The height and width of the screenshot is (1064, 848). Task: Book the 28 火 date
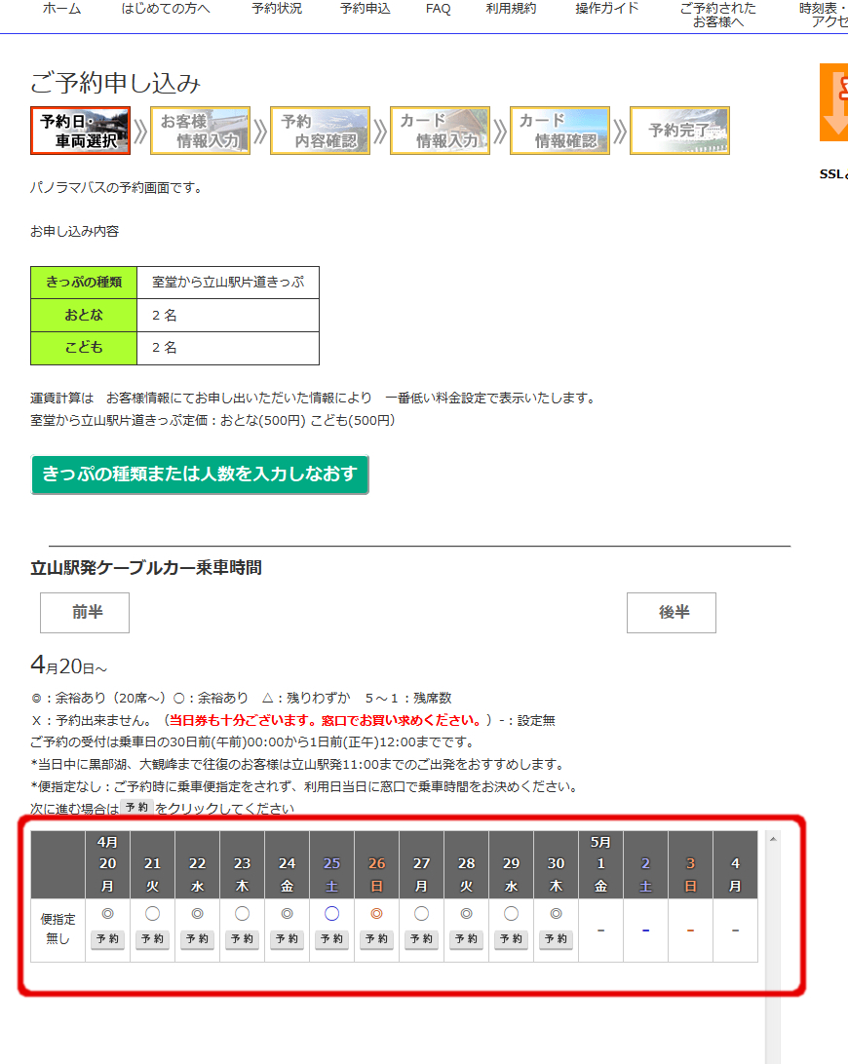467,939
